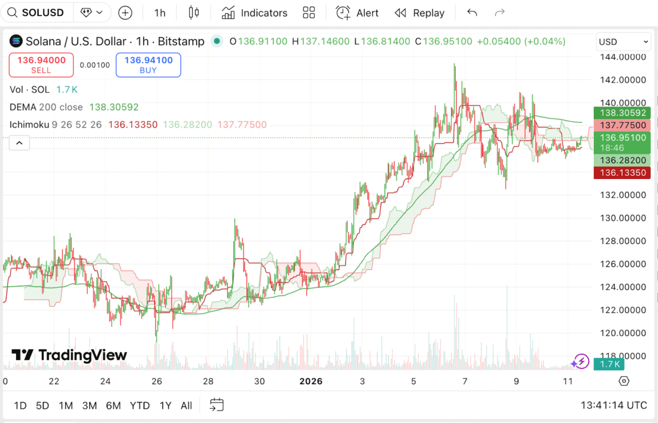Screen dimensions: 658x423
Task: Click the 1.7 K volume axis label
Action: [609, 364]
